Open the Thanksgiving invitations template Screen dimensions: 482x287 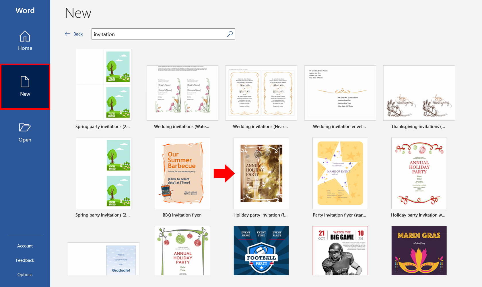[x=419, y=93]
